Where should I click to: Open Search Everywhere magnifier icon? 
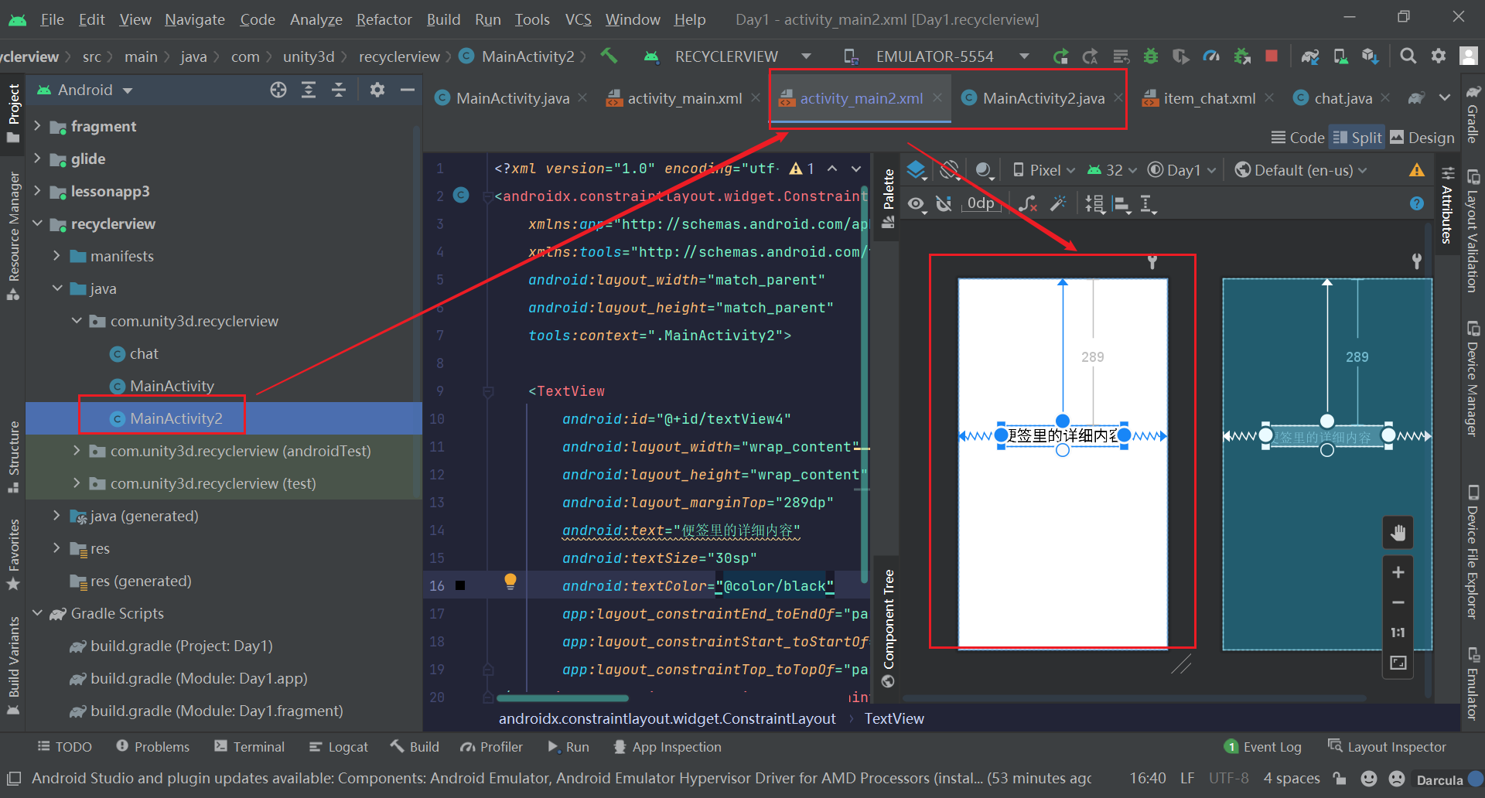(1408, 56)
